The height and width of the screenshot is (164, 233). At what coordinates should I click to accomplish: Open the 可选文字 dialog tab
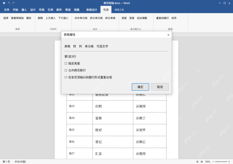[102, 46]
